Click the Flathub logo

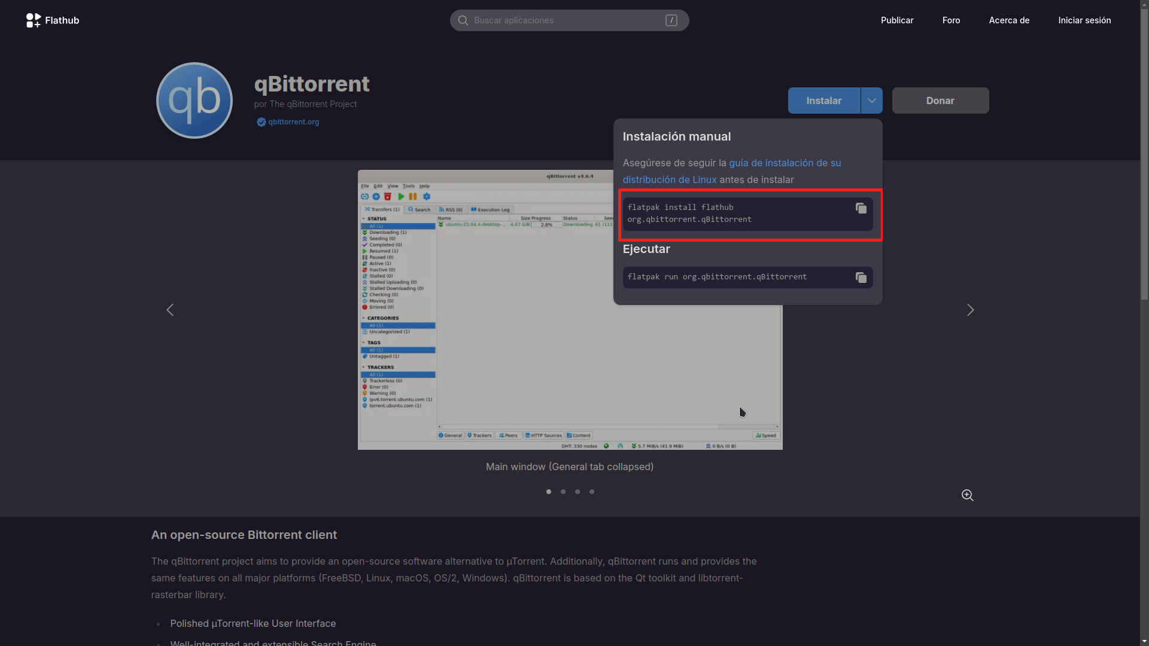pyautogui.click(x=53, y=20)
